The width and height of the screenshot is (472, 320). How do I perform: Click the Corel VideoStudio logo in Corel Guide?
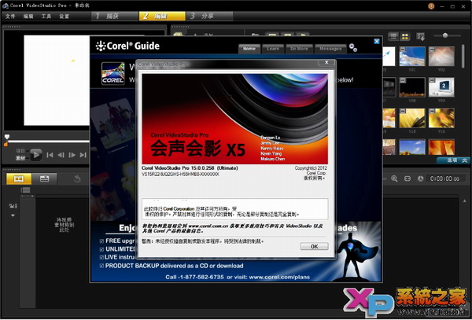click(x=112, y=73)
